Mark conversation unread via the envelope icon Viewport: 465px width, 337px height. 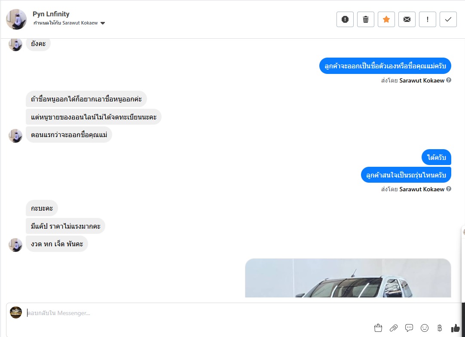407,20
